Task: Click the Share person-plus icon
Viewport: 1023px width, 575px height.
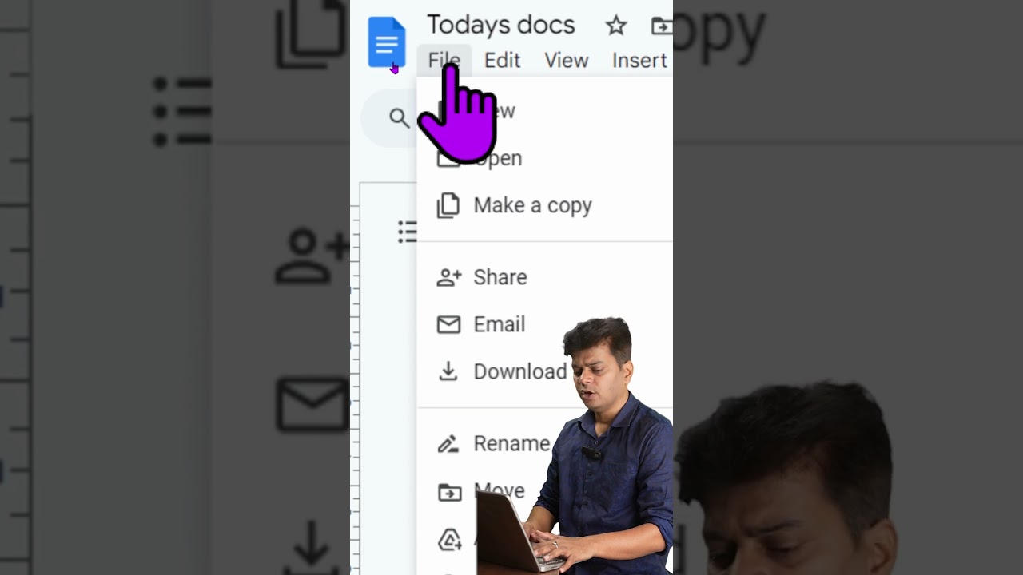Action: click(x=449, y=277)
